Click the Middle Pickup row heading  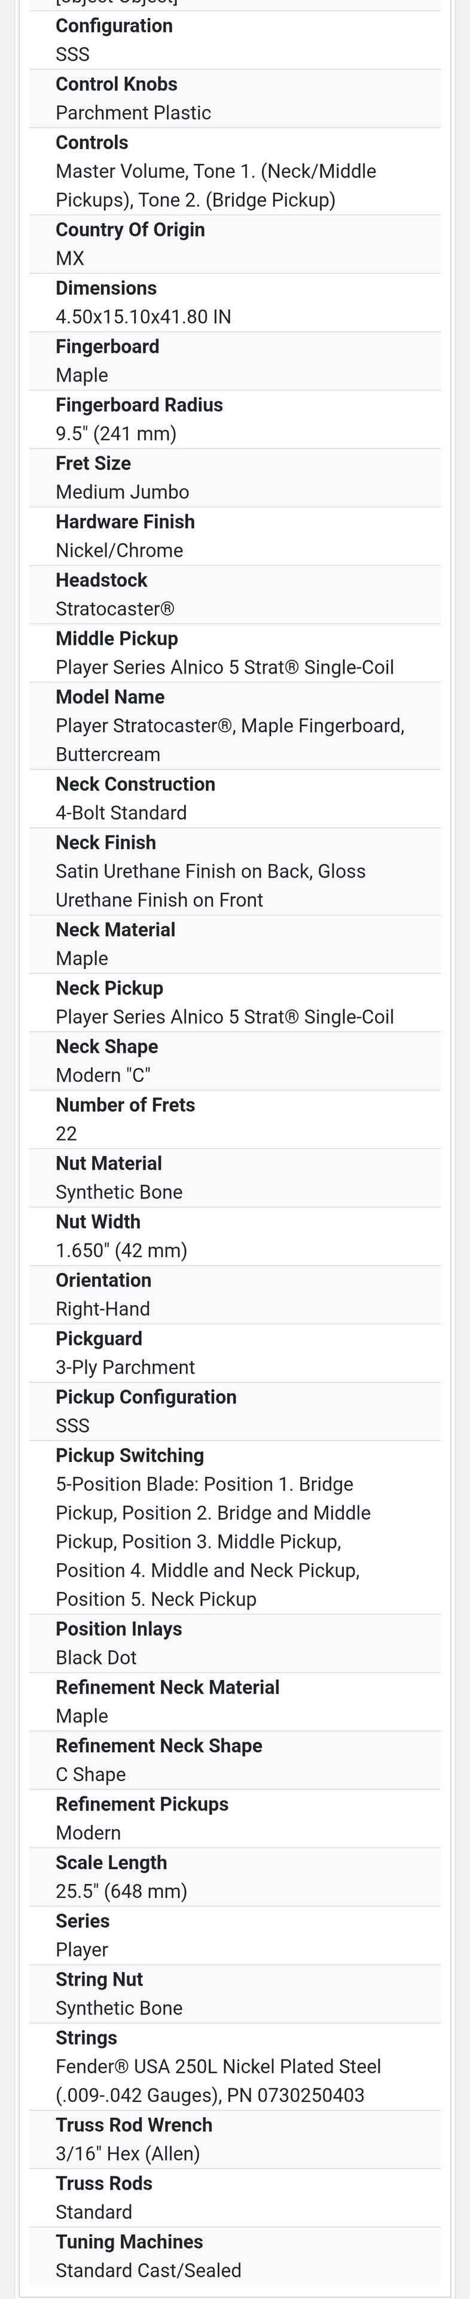pyautogui.click(x=116, y=638)
